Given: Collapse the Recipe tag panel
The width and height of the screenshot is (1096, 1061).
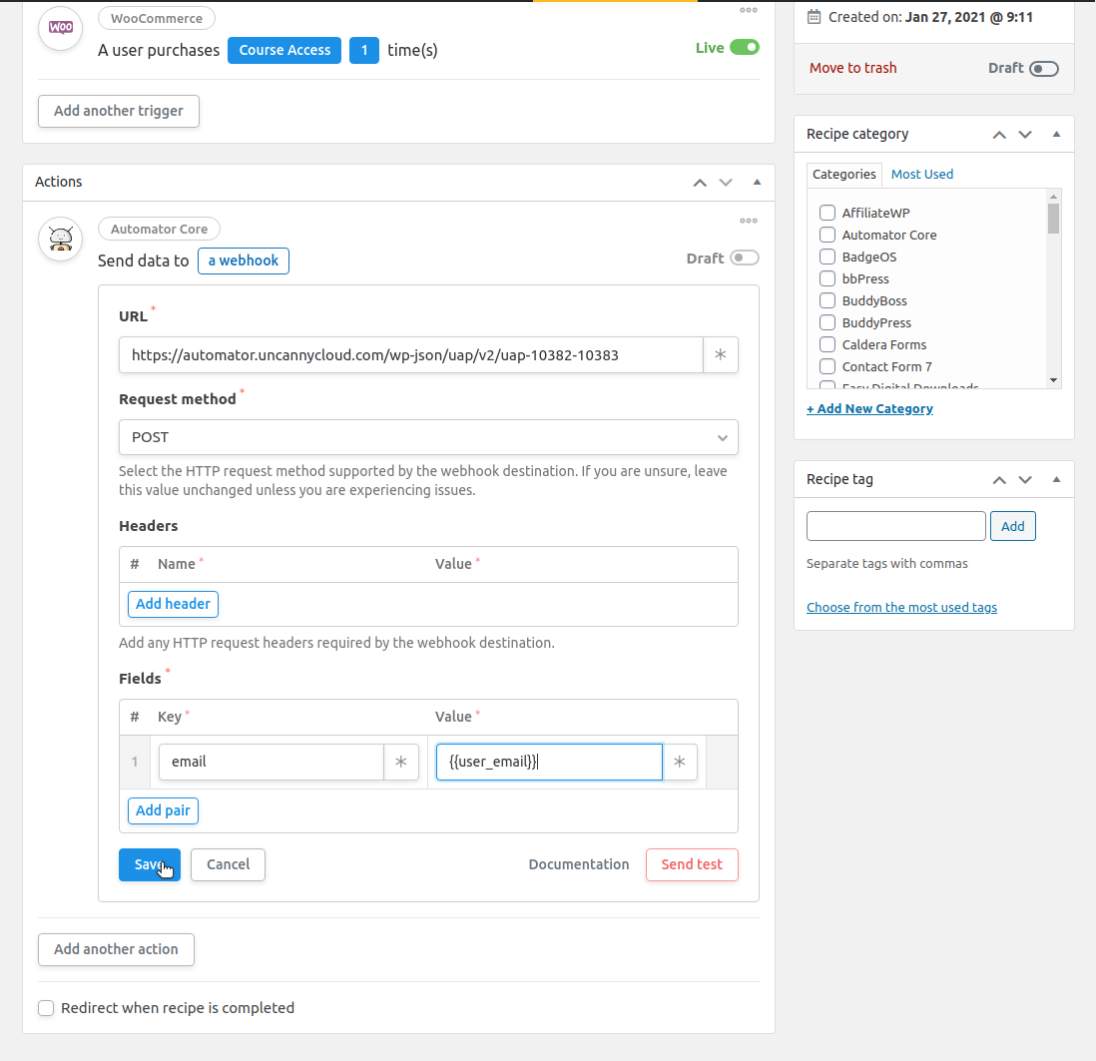Looking at the screenshot, I should pyautogui.click(x=1056, y=479).
